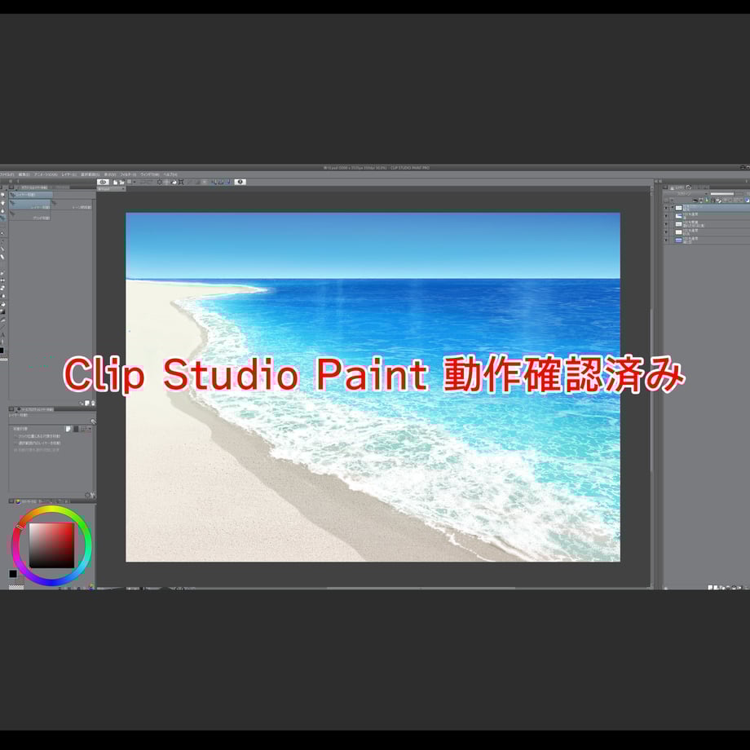Image resolution: width=750 pixels, height=750 pixels.
Task: Click the white page move target icon
Action: (68, 429)
